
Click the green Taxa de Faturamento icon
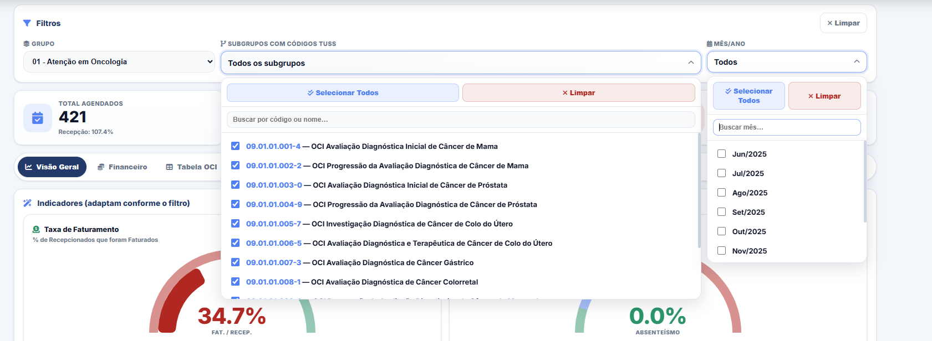pos(36,229)
